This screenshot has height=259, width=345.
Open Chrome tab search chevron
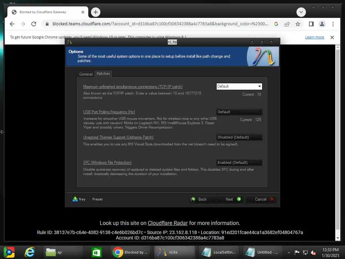(x=301, y=12)
